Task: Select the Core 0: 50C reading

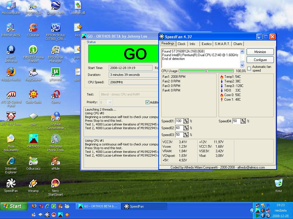Action: click(x=231, y=95)
